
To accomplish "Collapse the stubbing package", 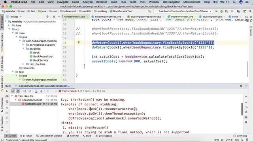I will pos(23,49).
